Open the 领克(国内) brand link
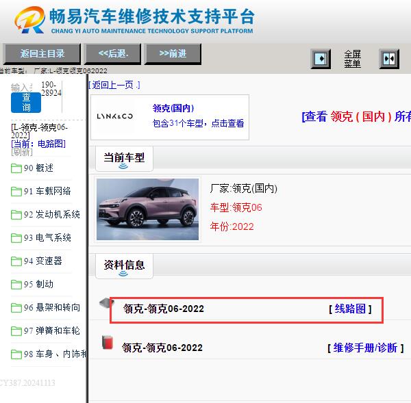The height and width of the screenshot is (403, 411). 173,108
